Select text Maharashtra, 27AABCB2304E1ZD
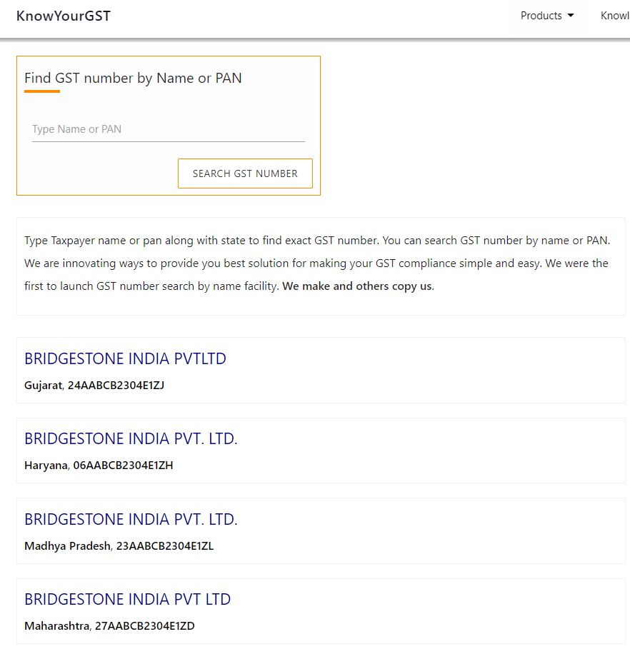This screenshot has width=630, height=649. [109, 626]
